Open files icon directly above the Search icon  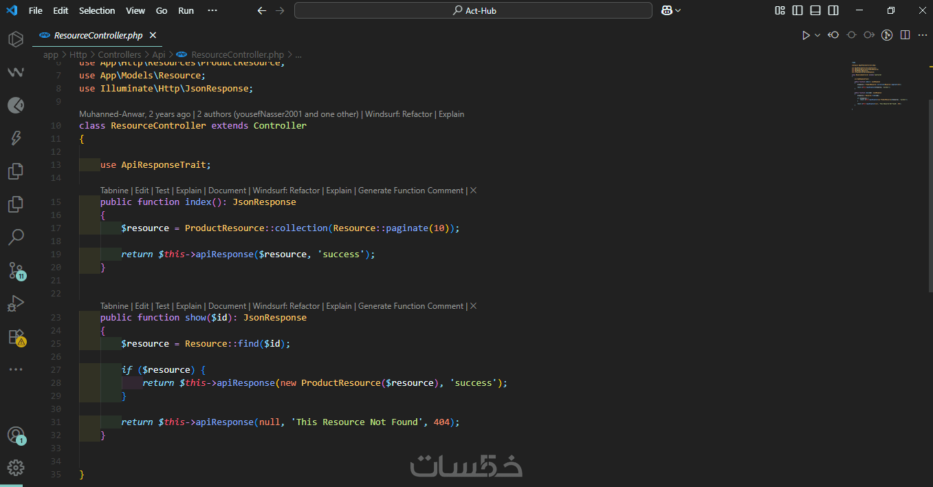16,204
